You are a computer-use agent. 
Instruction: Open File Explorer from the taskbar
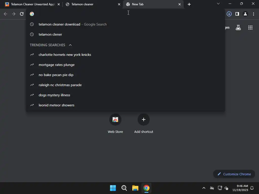[135, 188]
